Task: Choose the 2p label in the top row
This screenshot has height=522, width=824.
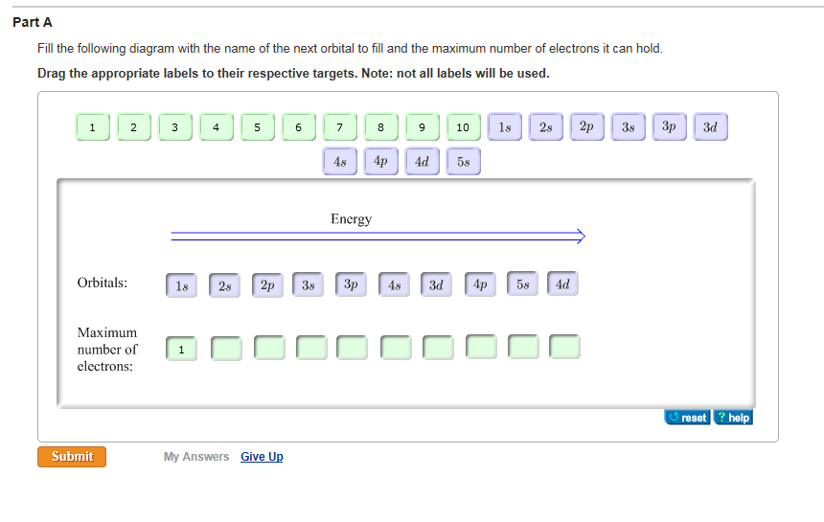Action: click(x=586, y=126)
